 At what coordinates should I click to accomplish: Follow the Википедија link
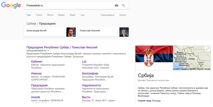(x=143, y=96)
